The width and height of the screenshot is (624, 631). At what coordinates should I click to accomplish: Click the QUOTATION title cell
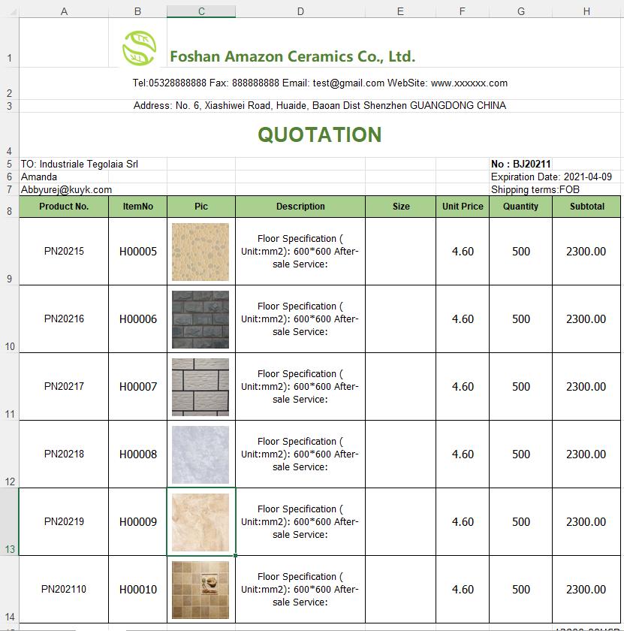click(320, 134)
